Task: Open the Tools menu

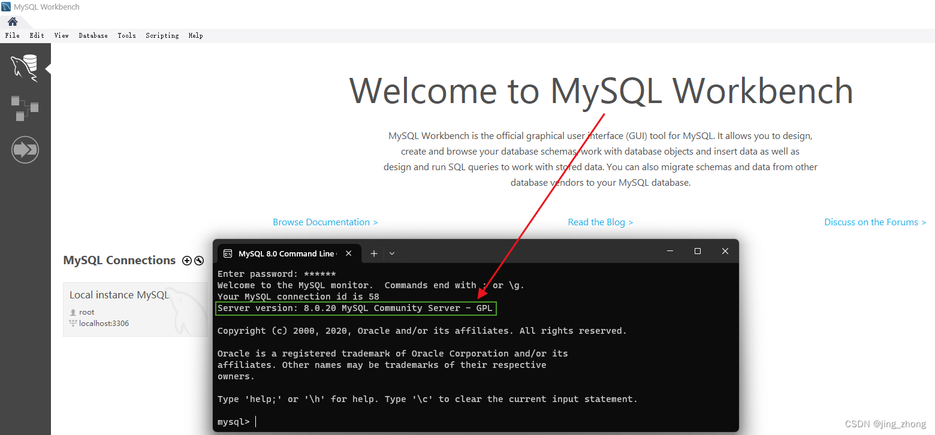Action: (126, 35)
